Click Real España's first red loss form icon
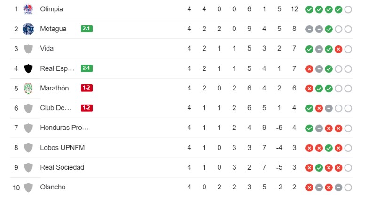Screen dimensions: 368x203 (x=309, y=68)
